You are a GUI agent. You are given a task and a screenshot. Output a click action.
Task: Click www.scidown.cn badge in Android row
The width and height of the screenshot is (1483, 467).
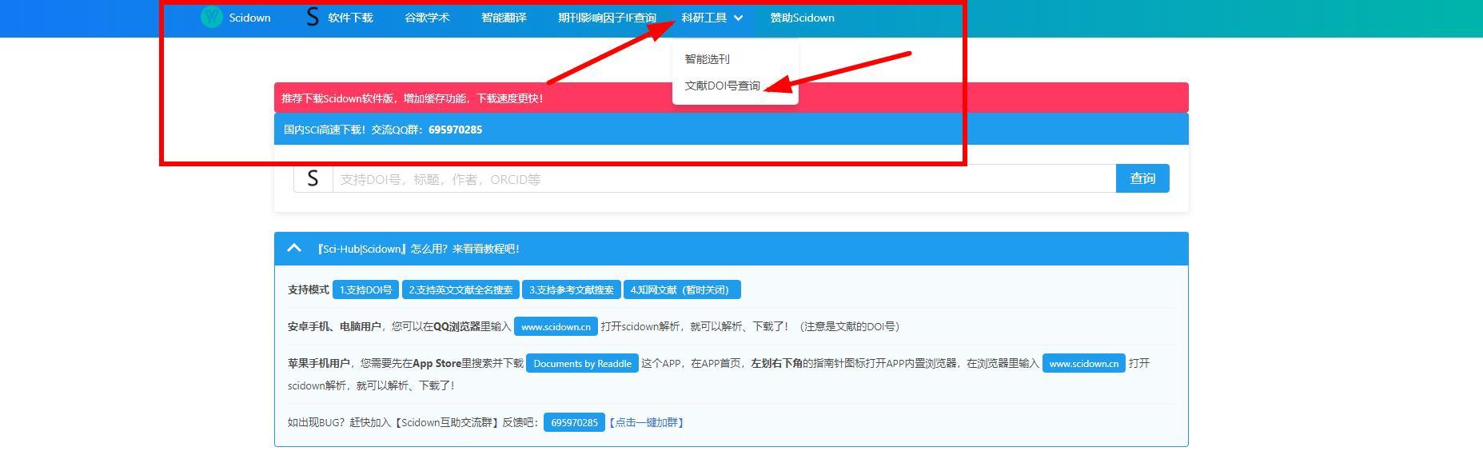pos(556,326)
